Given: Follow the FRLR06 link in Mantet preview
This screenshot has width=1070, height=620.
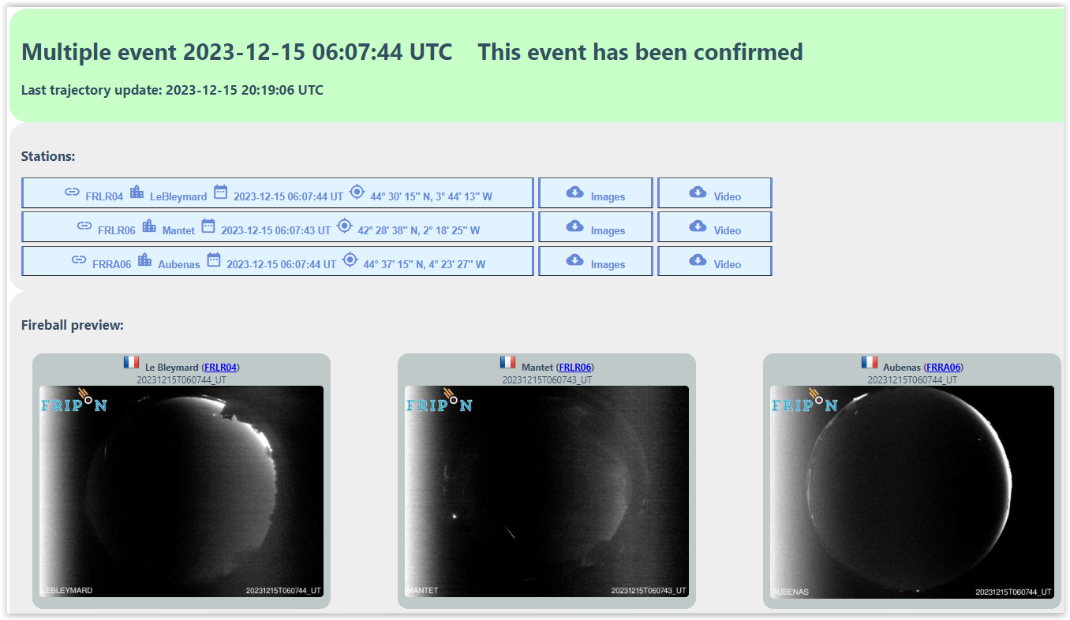Looking at the screenshot, I should pos(575,368).
